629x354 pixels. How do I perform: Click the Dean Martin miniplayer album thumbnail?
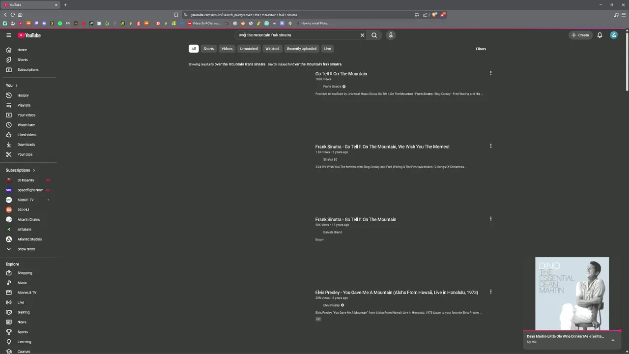[572, 294]
